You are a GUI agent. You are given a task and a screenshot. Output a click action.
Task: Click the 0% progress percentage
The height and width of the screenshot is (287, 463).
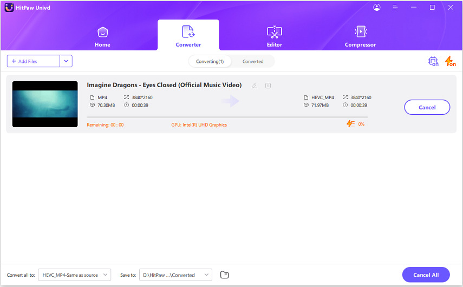point(361,124)
